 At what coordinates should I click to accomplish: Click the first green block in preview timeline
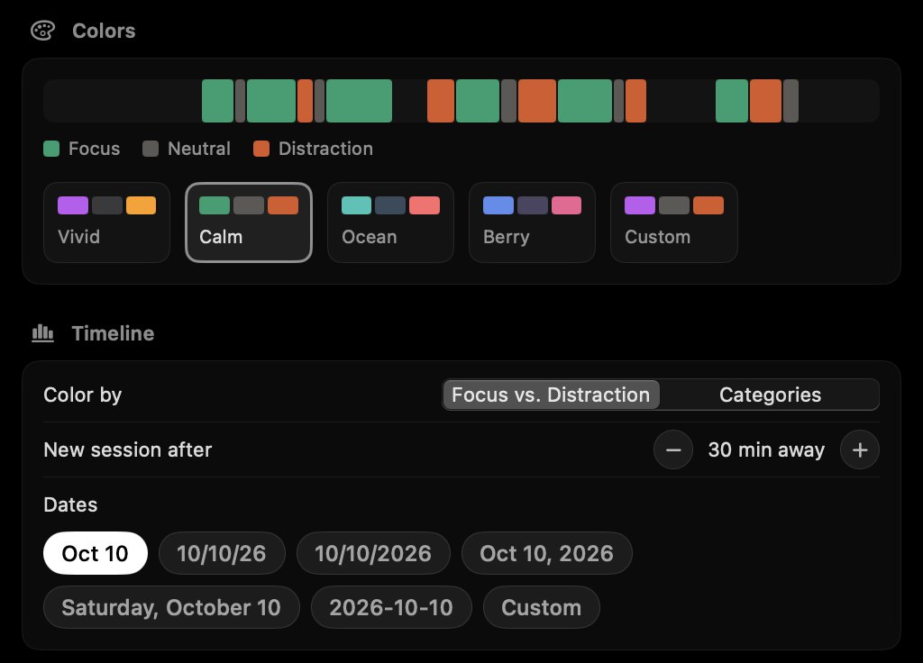click(x=218, y=101)
